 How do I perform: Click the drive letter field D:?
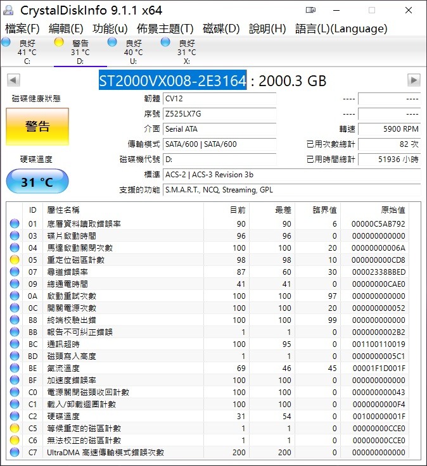pyautogui.click(x=219, y=160)
